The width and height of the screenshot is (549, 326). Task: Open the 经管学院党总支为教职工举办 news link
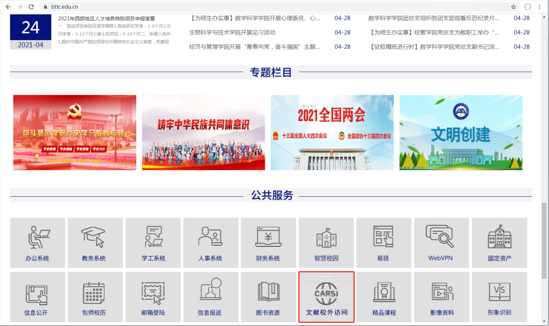pyautogui.click(x=434, y=32)
